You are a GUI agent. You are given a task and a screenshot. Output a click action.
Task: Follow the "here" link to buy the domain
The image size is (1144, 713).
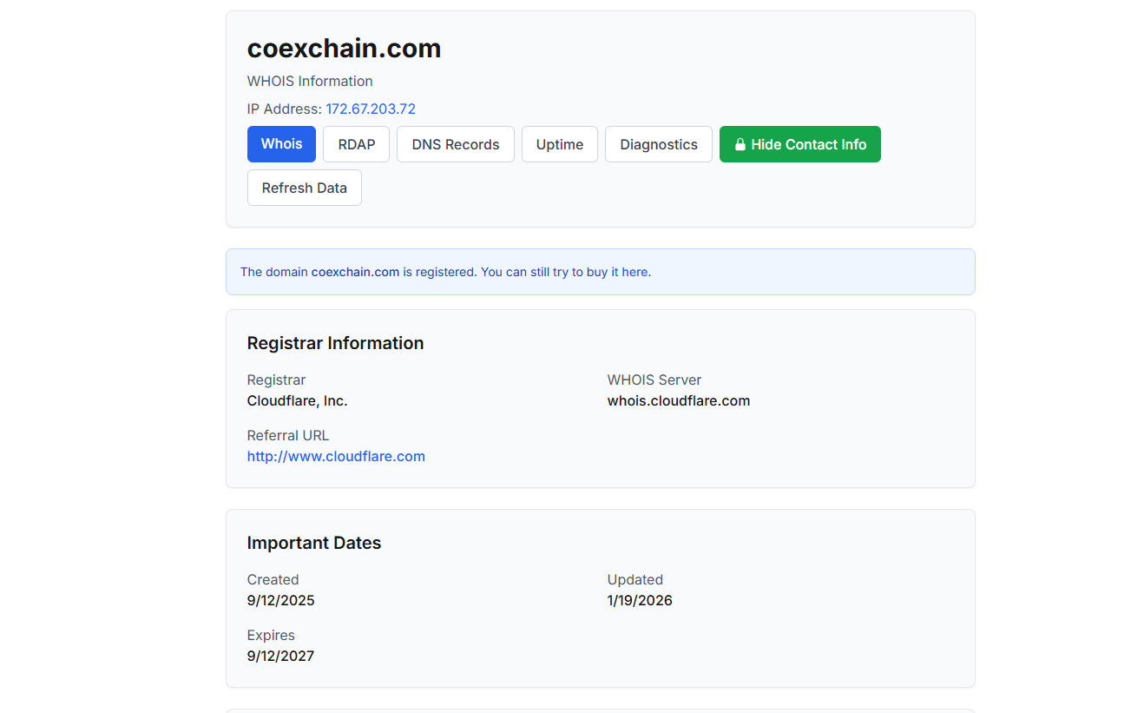pyautogui.click(x=634, y=272)
